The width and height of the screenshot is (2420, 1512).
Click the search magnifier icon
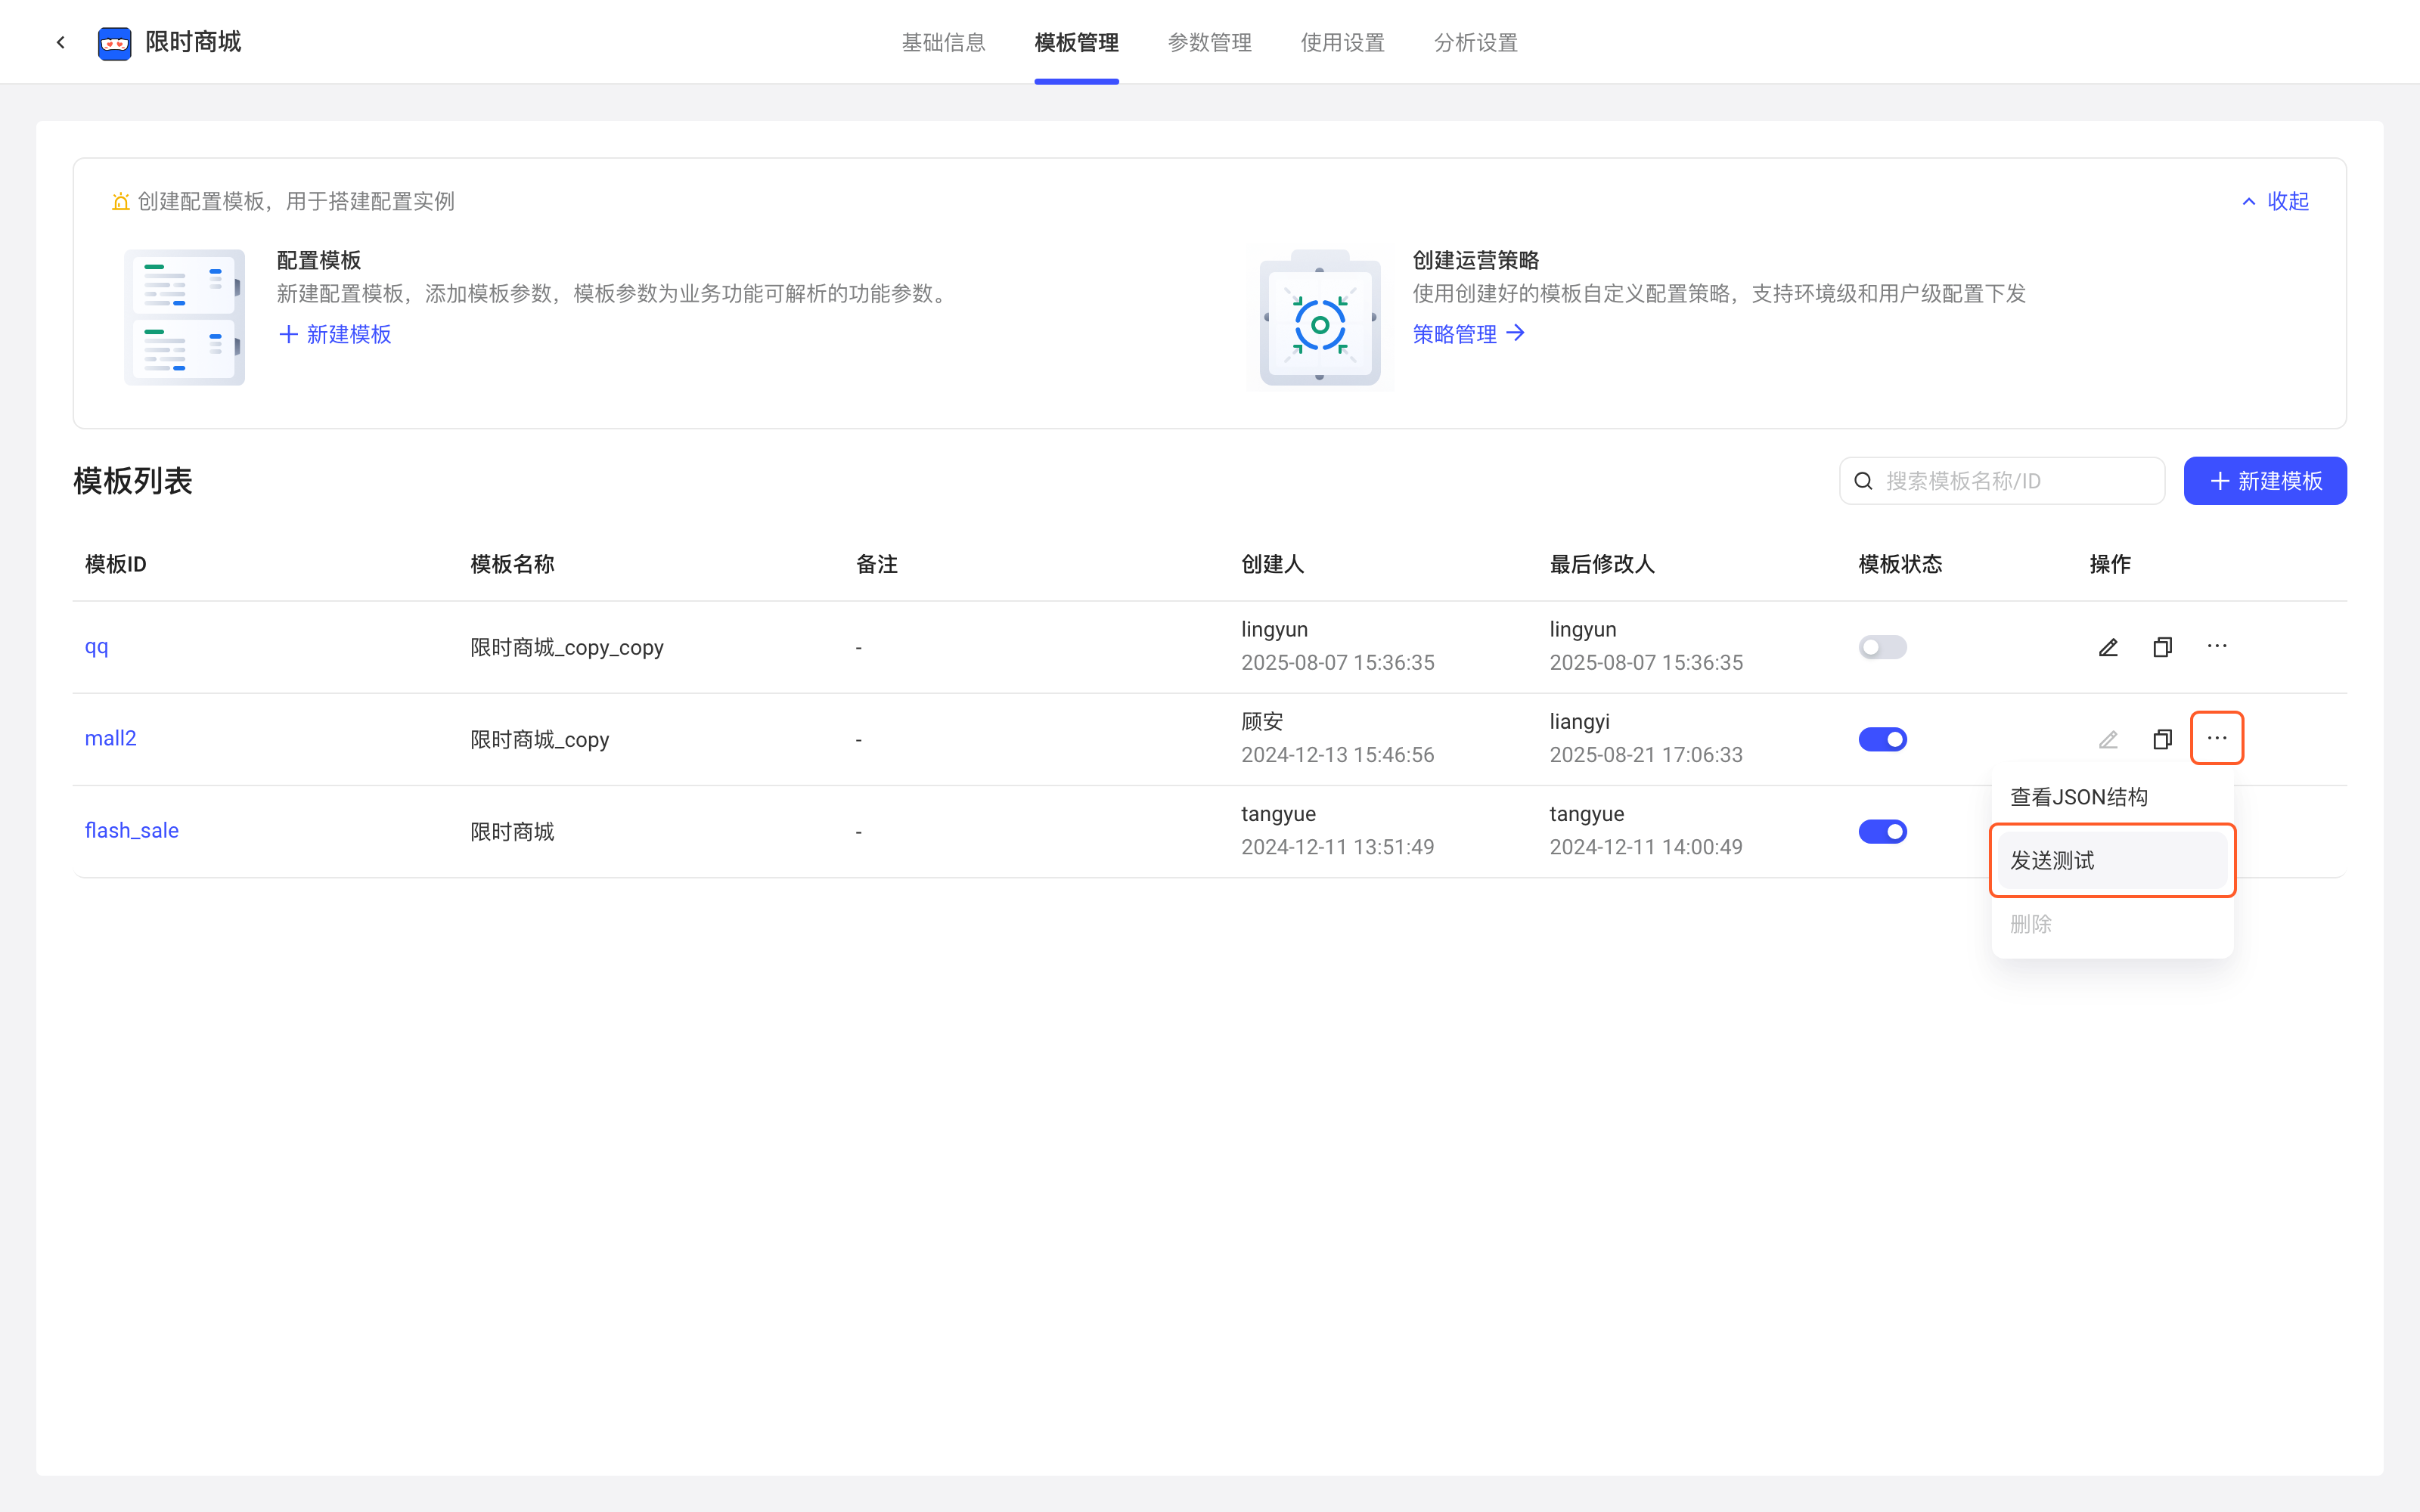tap(1863, 481)
